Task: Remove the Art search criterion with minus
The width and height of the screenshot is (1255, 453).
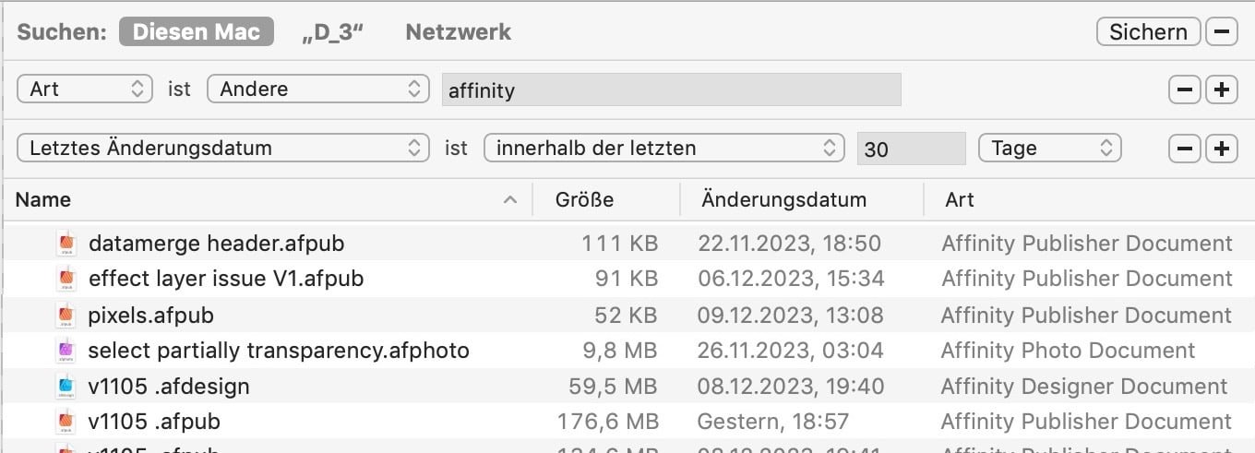Action: (x=1185, y=89)
